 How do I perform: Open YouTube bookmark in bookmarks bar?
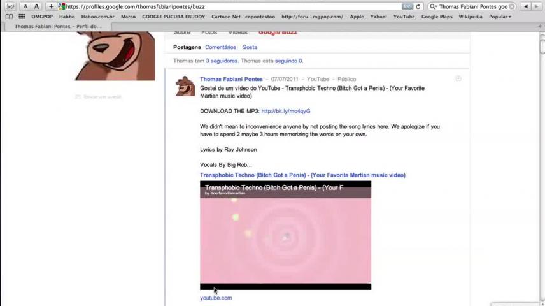[404, 17]
